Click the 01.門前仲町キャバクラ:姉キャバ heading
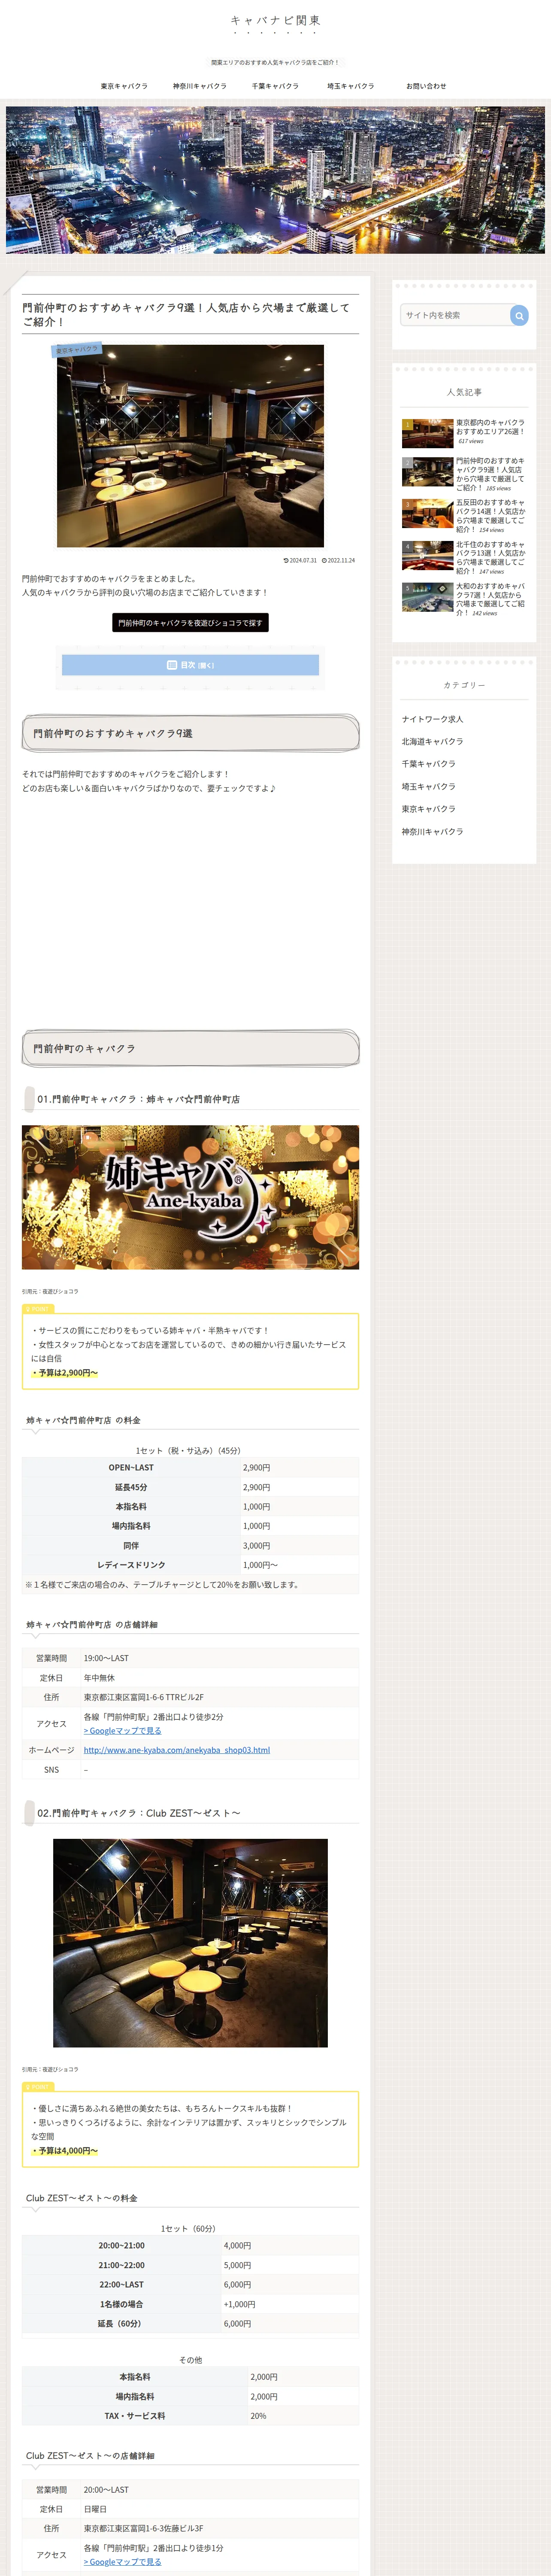 [138, 1100]
